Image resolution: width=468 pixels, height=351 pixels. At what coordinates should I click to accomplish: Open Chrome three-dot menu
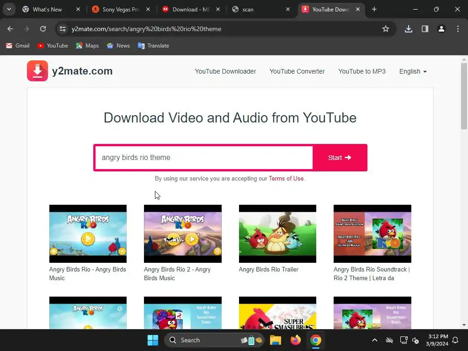tap(457, 29)
